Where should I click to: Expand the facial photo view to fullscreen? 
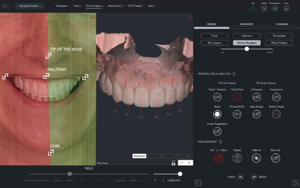coord(93,17)
